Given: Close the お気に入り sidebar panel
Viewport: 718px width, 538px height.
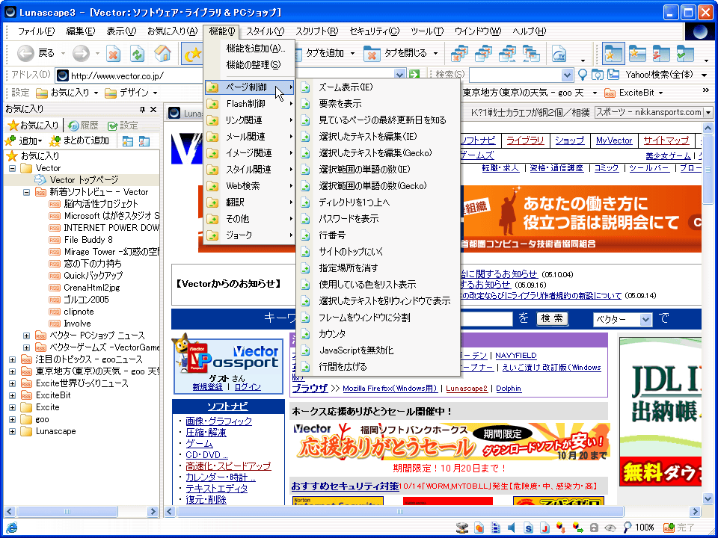Looking at the screenshot, I should (x=153, y=109).
